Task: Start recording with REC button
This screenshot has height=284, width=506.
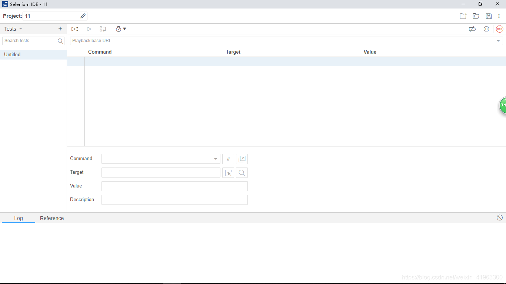Action: [500, 29]
